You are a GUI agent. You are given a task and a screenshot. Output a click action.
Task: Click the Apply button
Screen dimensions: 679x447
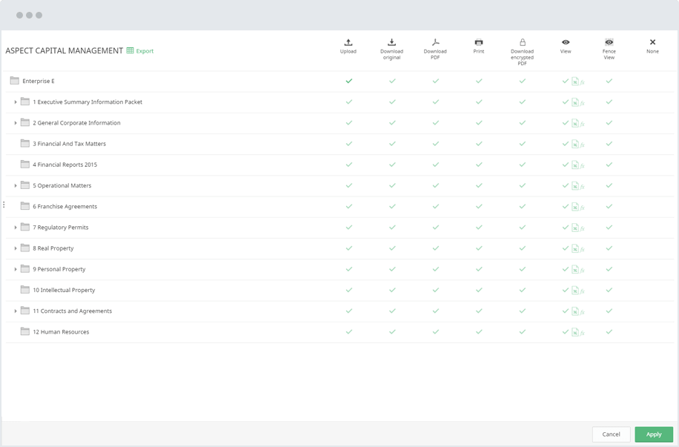click(x=653, y=434)
